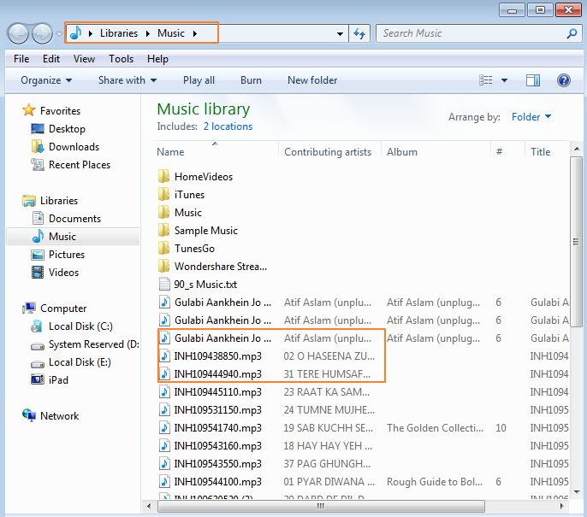Open the Help menu
The height and width of the screenshot is (517, 587).
(157, 59)
